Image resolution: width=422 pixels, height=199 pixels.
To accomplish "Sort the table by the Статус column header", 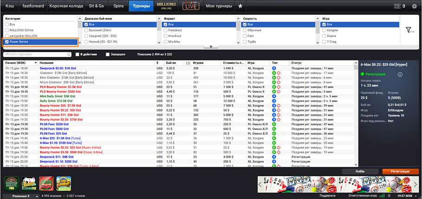I will click(322, 63).
